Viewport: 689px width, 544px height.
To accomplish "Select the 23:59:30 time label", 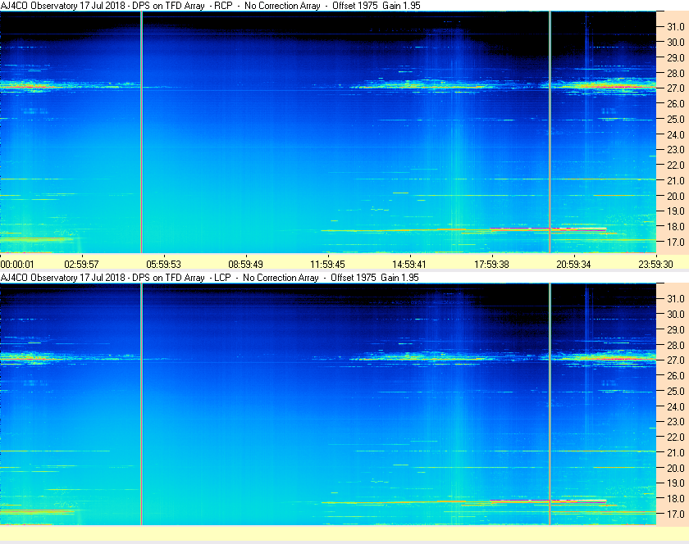I will [x=655, y=265].
